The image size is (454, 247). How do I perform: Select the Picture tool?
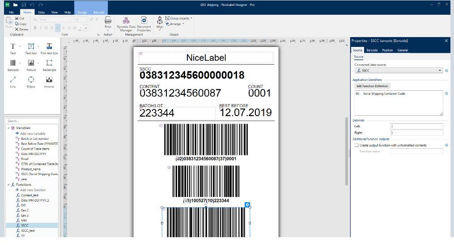coord(31,65)
